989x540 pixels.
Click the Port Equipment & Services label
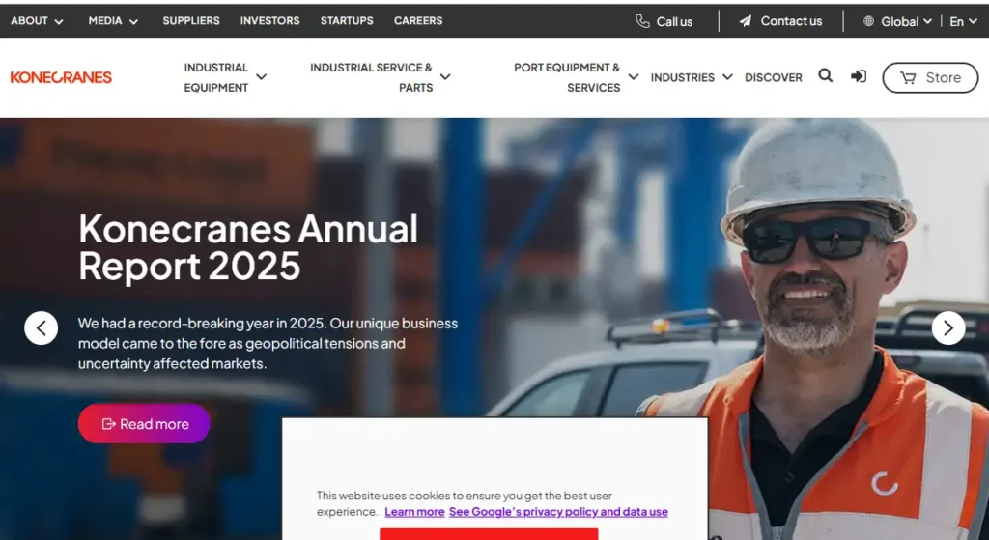[x=567, y=77]
